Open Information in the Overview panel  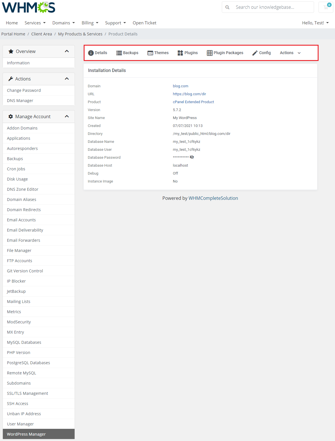tap(39, 63)
